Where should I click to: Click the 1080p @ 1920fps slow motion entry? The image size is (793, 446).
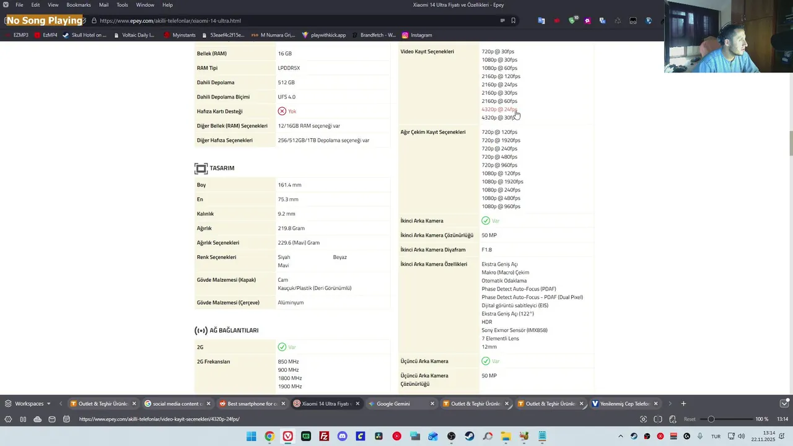coord(502,181)
